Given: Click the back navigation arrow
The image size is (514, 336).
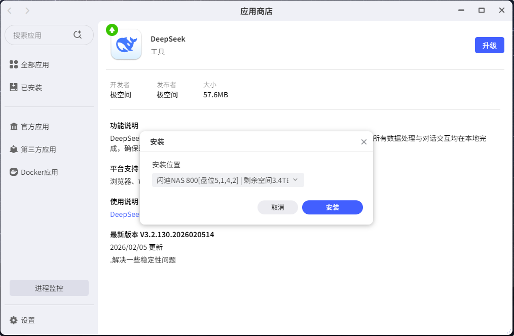Looking at the screenshot, I should 10,11.
